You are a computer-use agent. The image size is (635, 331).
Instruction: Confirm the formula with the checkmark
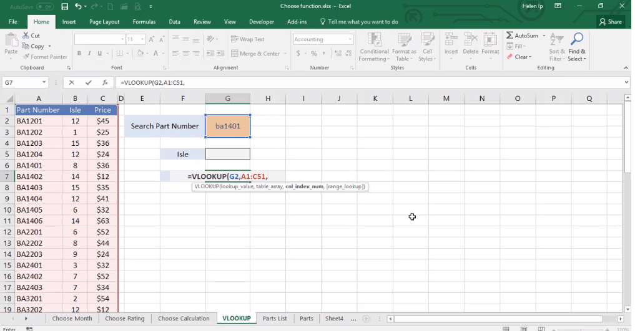point(88,82)
